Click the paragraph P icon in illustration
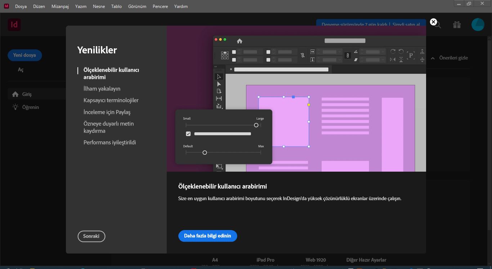The width and height of the screenshot is (492, 269). tap(411, 56)
